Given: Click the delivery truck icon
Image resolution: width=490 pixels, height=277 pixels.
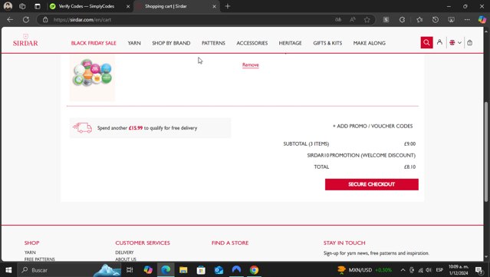Looking at the screenshot, I should [82, 127].
